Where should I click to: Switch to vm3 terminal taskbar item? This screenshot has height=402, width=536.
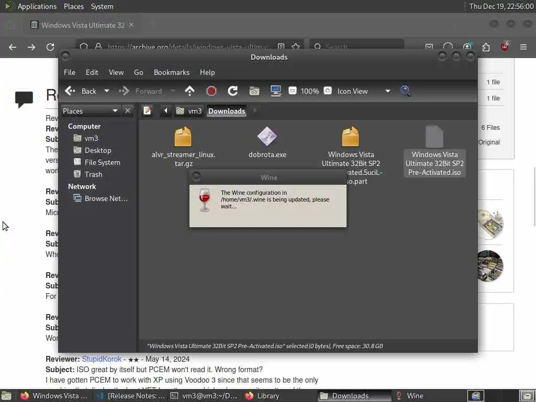pyautogui.click(x=205, y=396)
